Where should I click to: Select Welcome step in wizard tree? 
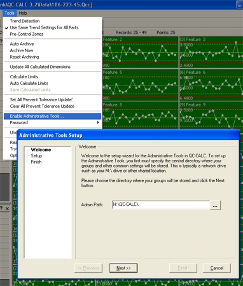41,150
